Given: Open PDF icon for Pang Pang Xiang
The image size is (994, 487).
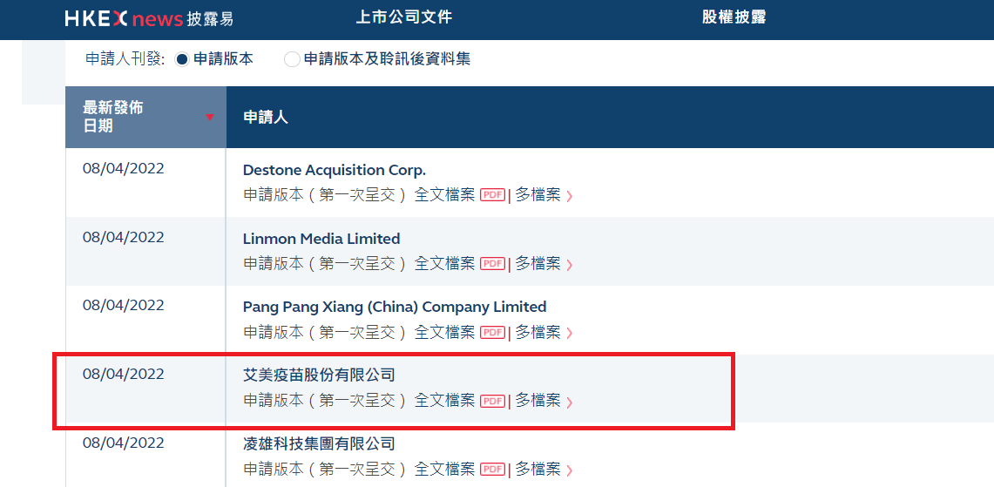Looking at the screenshot, I should click(x=493, y=333).
